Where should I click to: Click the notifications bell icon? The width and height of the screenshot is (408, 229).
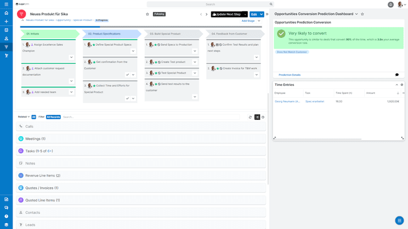tap(391, 5)
